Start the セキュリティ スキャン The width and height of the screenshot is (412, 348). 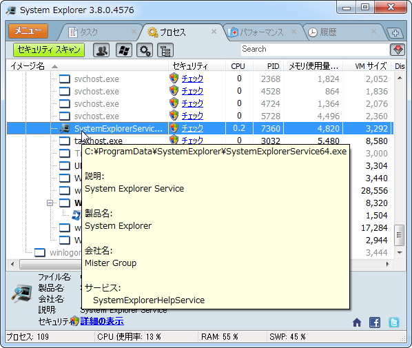pyautogui.click(x=49, y=50)
